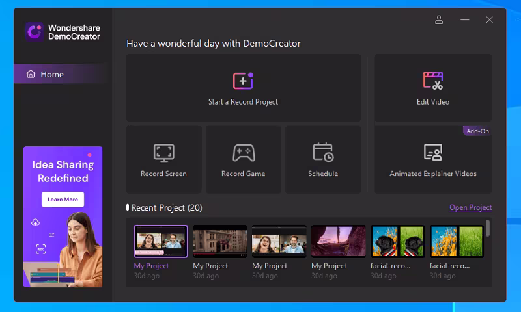Open the My Project thumbnail with city street
The height and width of the screenshot is (312, 521).
(220, 241)
